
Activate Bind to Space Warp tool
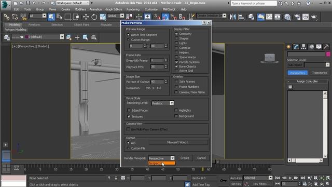pyautogui.click(x=23, y=17)
